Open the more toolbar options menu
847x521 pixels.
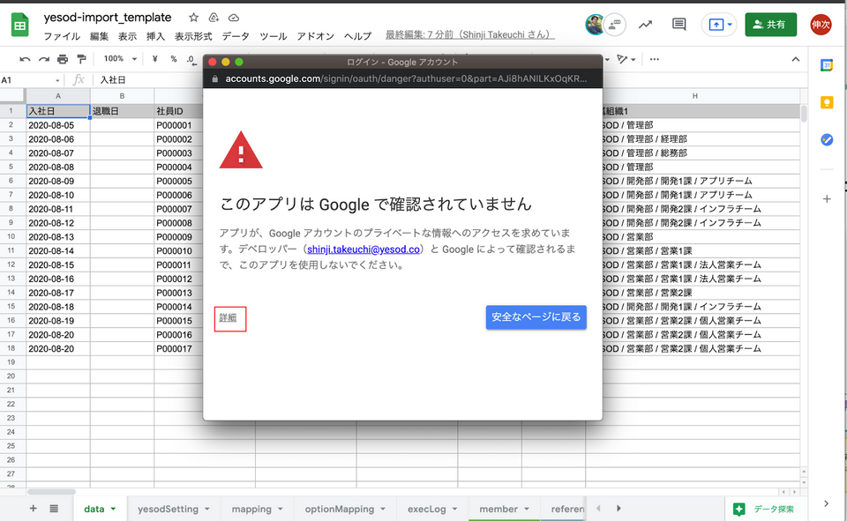pyautogui.click(x=654, y=59)
